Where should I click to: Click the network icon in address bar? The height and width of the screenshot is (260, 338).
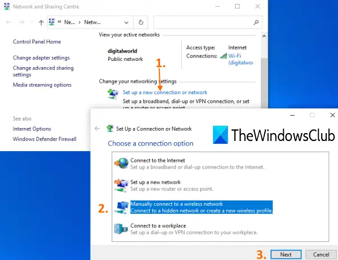[x=52, y=22]
